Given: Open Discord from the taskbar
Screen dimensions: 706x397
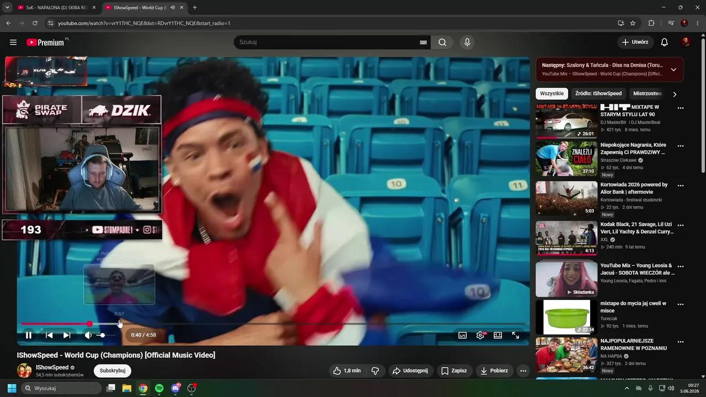Looking at the screenshot, I should click(175, 388).
